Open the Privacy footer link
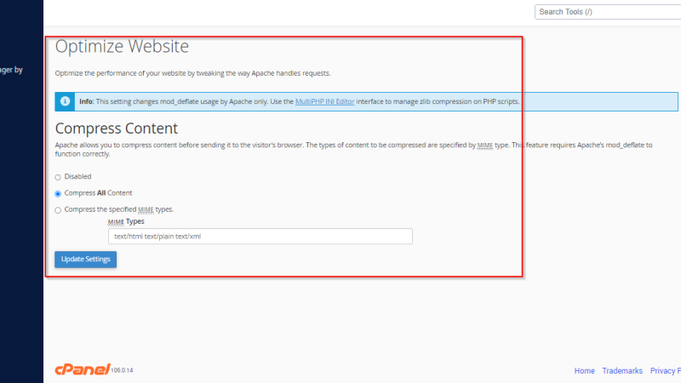Image resolution: width=681 pixels, height=383 pixels. 666,371
